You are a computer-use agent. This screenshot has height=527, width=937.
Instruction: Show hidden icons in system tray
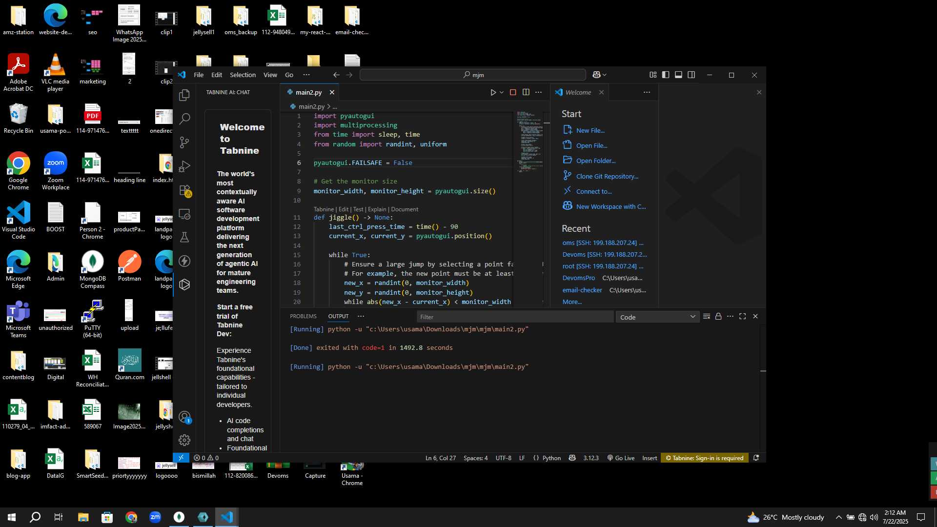coord(838,517)
